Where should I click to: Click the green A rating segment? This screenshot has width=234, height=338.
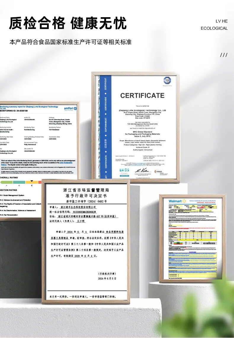point(7,182)
